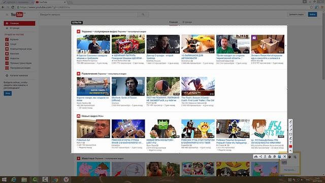Open the Pokemon Go video thumbnail
This screenshot has height=183, width=325.
coord(93,129)
